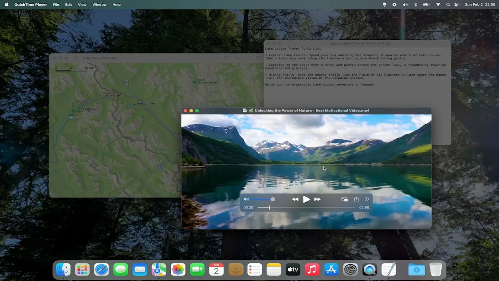499x281 pixels.
Task: Click the date and time Sun Feb 2 22:09
Action: pos(480,4)
